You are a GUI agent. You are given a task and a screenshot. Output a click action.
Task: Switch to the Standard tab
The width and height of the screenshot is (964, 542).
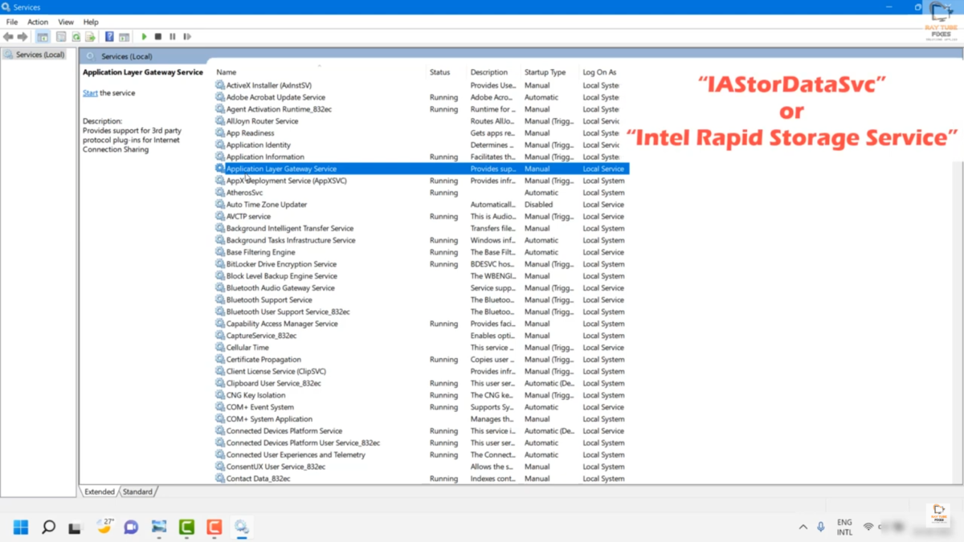[137, 491]
